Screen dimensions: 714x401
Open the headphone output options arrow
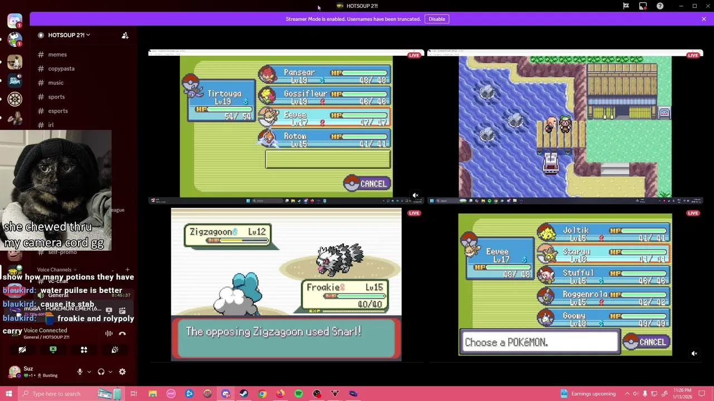(110, 371)
